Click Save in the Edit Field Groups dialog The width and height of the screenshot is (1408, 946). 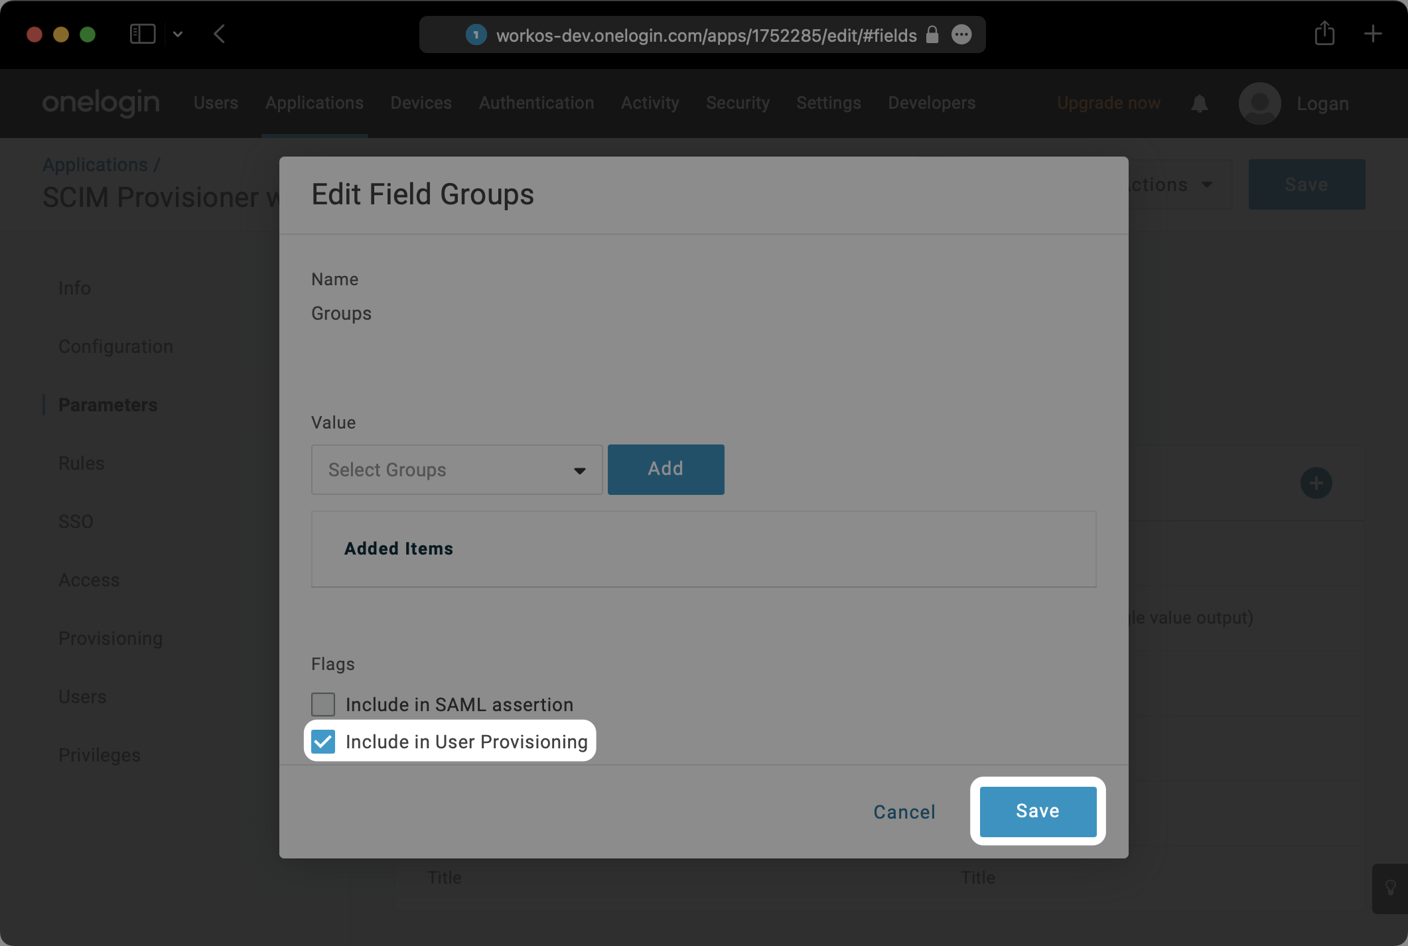tap(1036, 811)
